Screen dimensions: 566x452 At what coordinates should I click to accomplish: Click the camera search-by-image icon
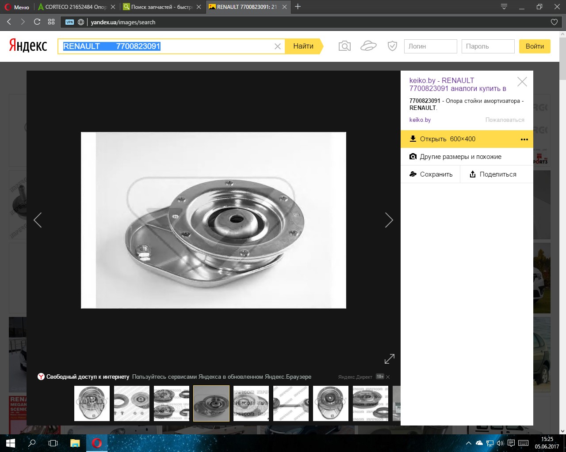pyautogui.click(x=344, y=46)
